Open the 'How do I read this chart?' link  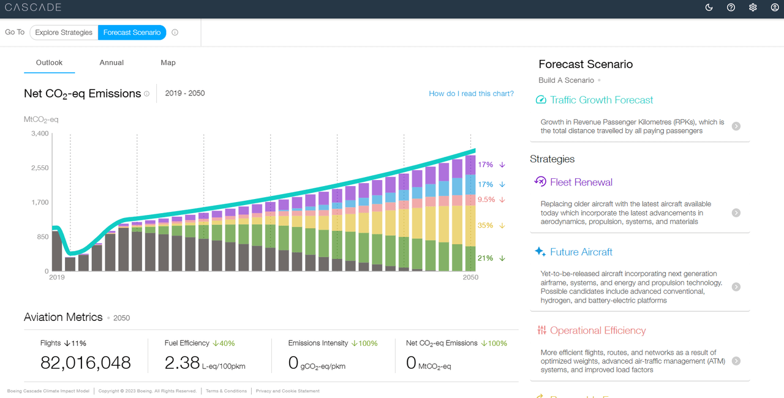click(471, 93)
